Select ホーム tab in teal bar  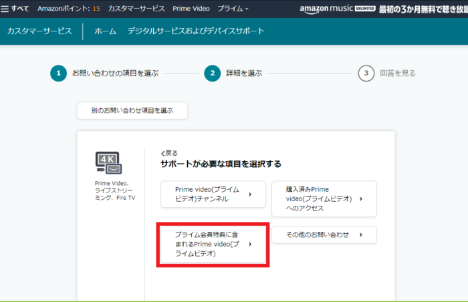[x=106, y=31]
